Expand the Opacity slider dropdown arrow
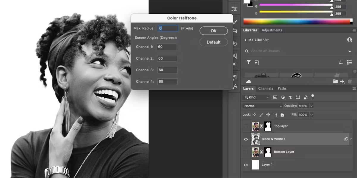 311,106
